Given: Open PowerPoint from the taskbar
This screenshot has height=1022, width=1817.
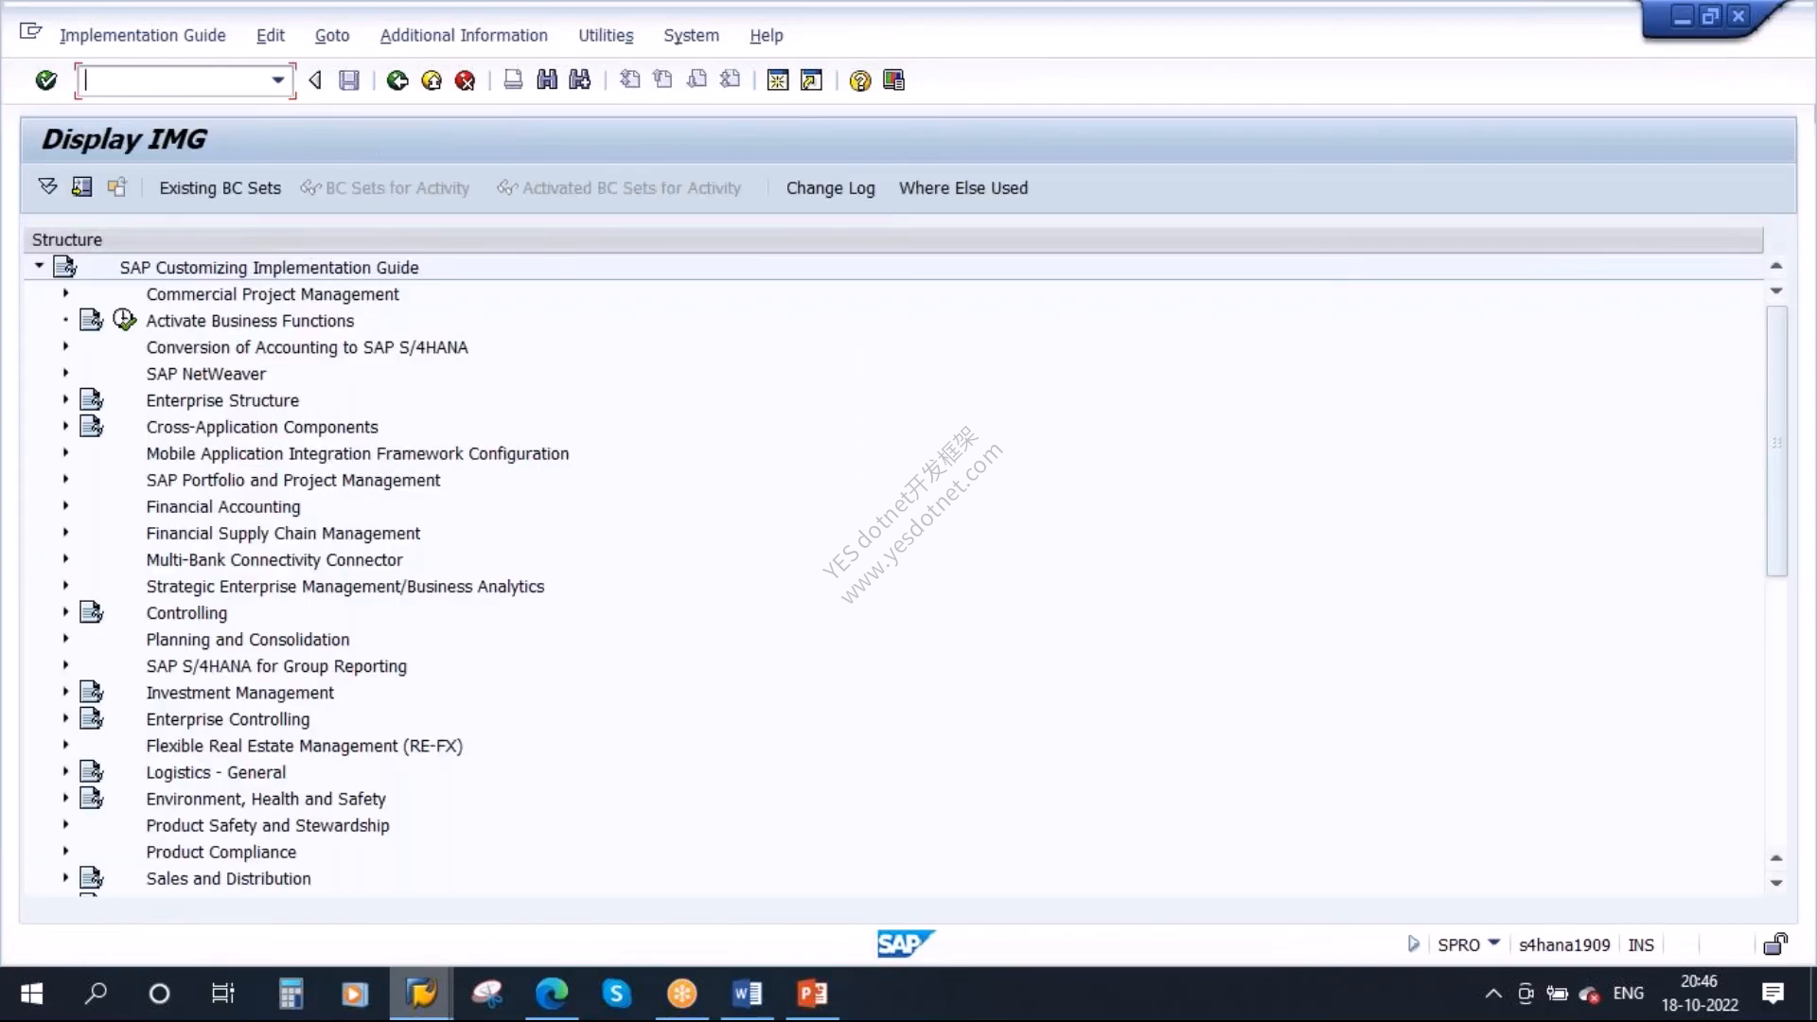Looking at the screenshot, I should click(812, 994).
